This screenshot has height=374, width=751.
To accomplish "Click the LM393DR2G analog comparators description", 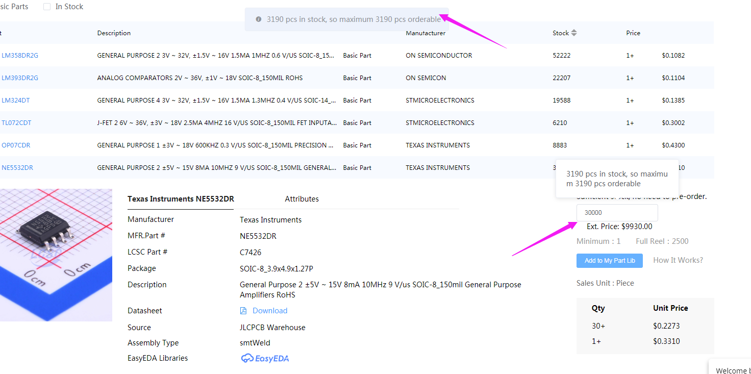I will pos(199,78).
